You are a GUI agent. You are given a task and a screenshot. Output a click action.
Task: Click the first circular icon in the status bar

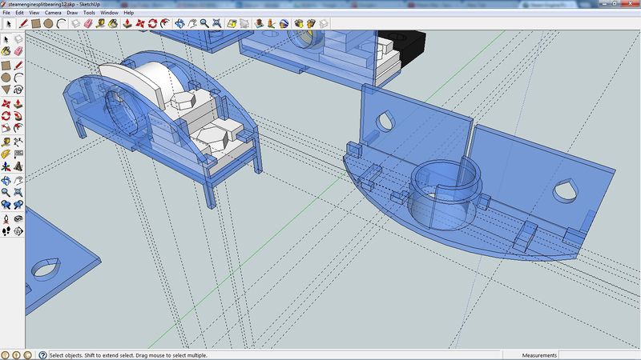(5, 354)
